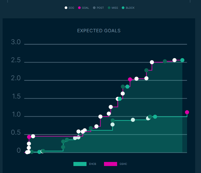Select the GSHC team label
201x173 pixels.
pos(123,164)
